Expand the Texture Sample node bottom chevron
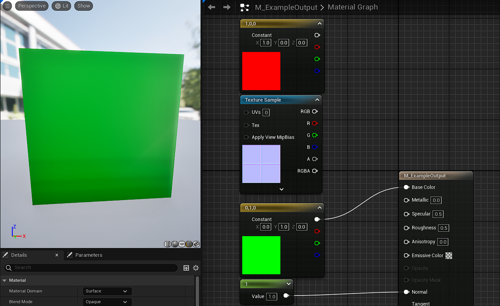Screen dimensions: 500x306 pyautogui.click(x=282, y=189)
